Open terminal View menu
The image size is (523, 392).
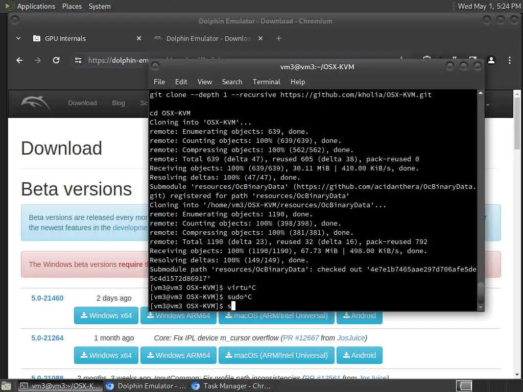click(204, 82)
